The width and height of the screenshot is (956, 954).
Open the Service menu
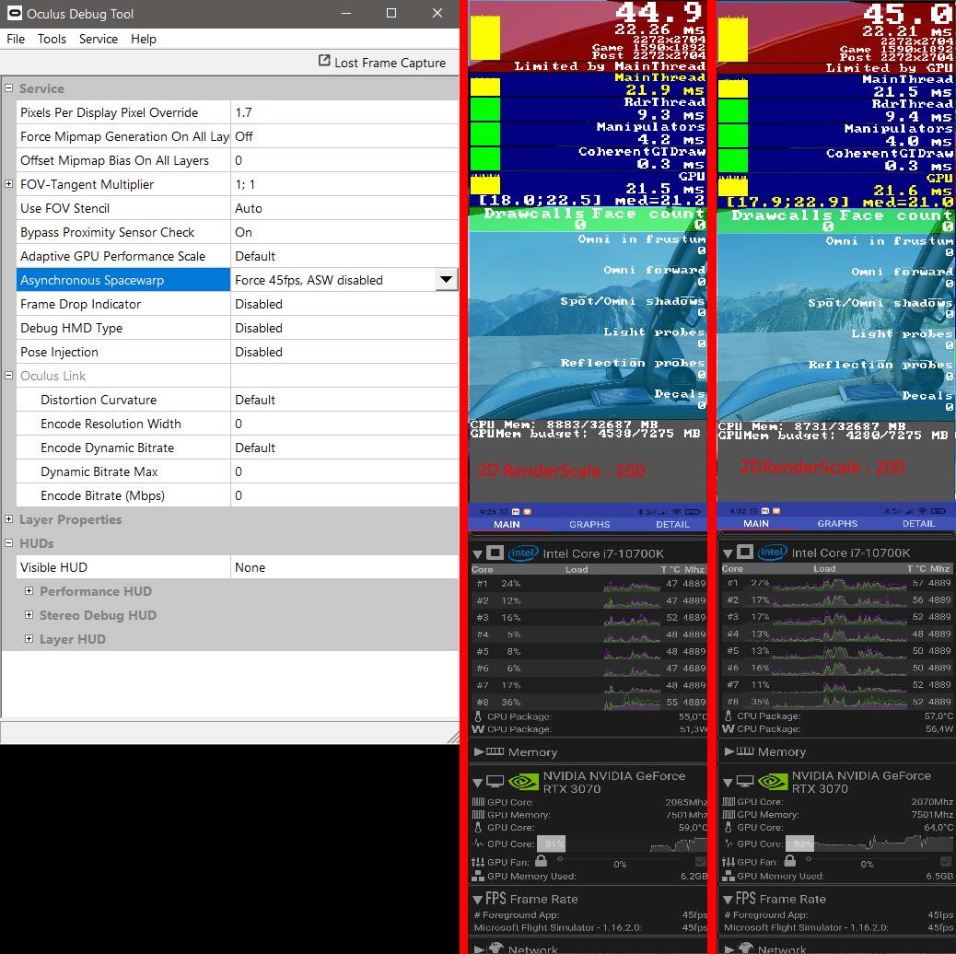pyautogui.click(x=99, y=39)
